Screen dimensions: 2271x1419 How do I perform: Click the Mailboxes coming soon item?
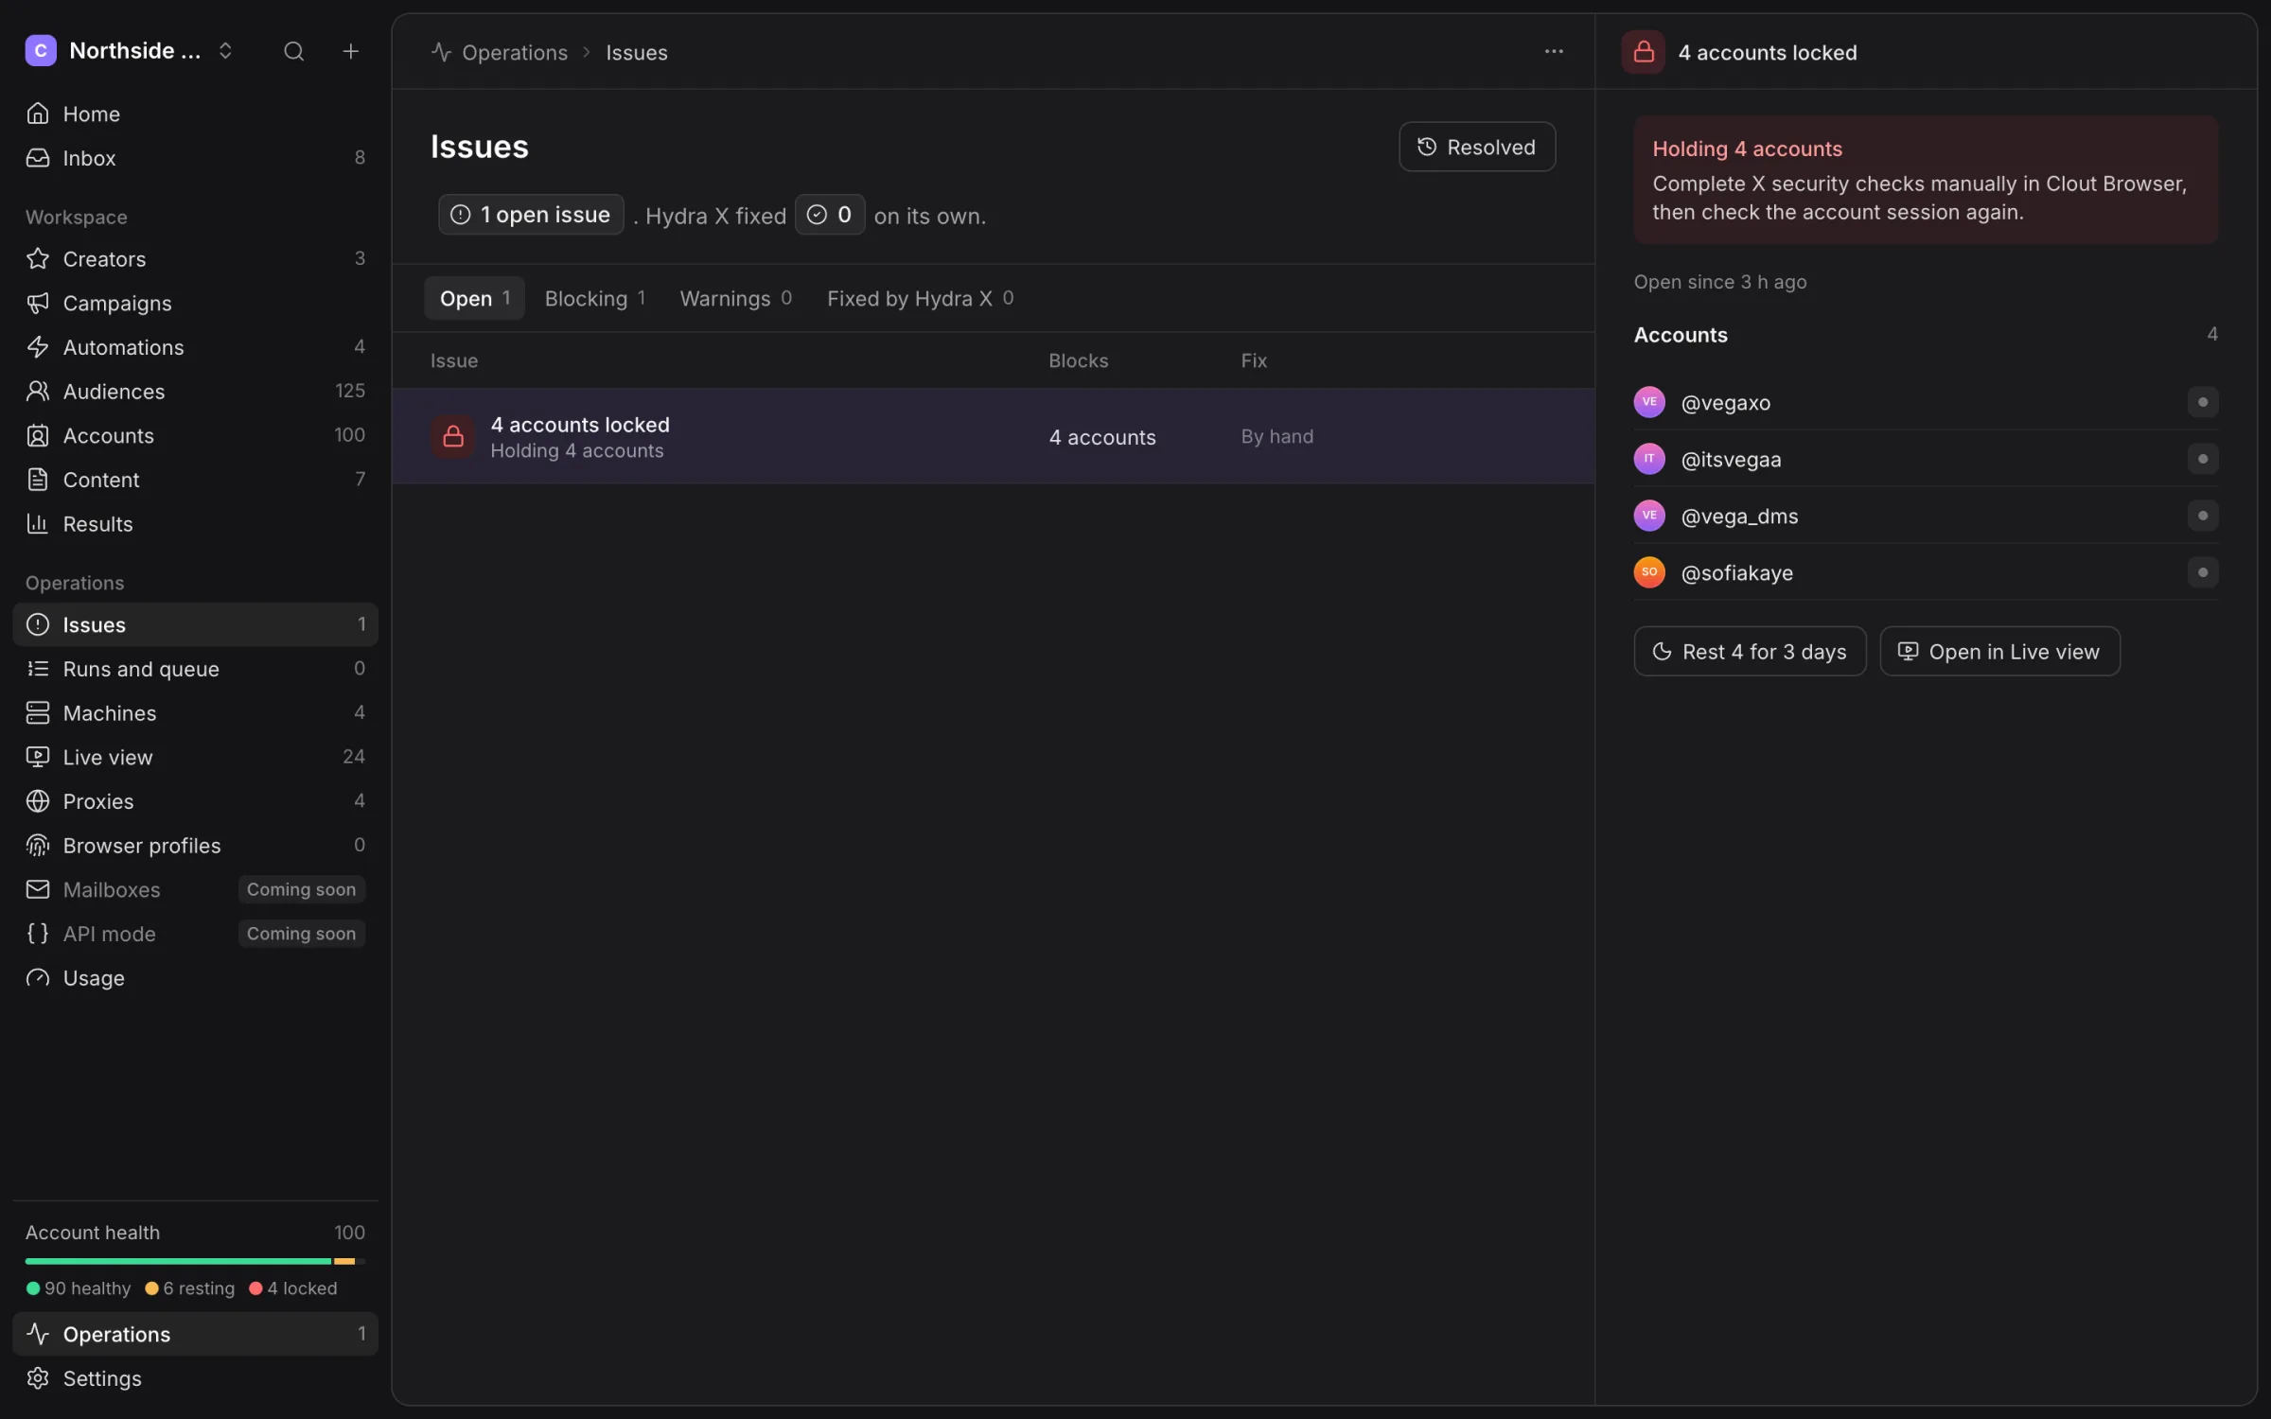click(x=195, y=889)
